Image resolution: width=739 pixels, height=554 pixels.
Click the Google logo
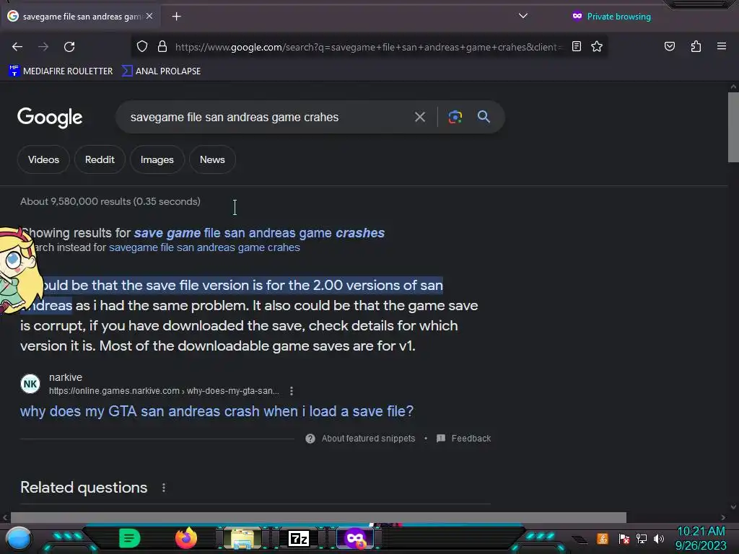coord(50,118)
